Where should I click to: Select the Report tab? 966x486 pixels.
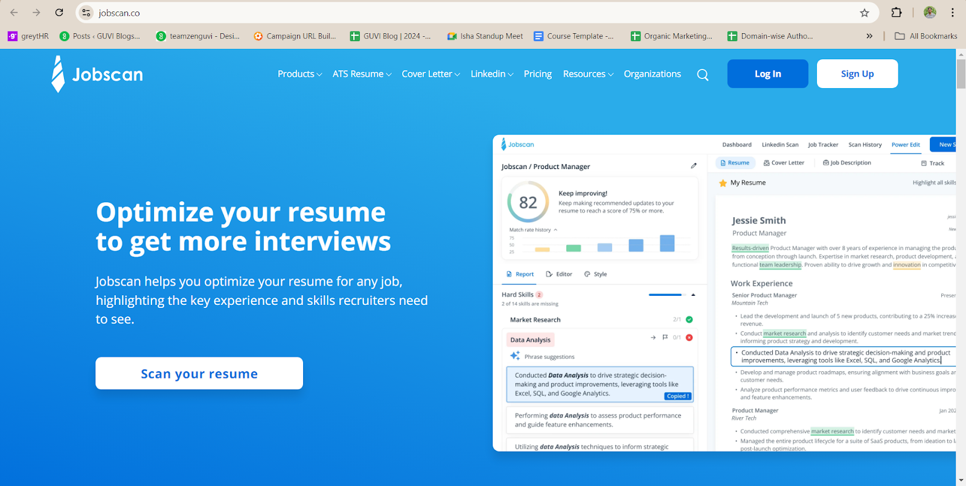tap(520, 274)
